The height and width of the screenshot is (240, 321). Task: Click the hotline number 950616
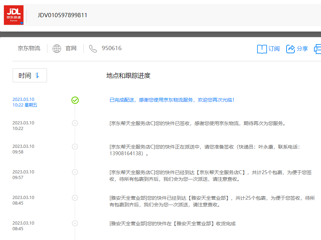(x=112, y=48)
